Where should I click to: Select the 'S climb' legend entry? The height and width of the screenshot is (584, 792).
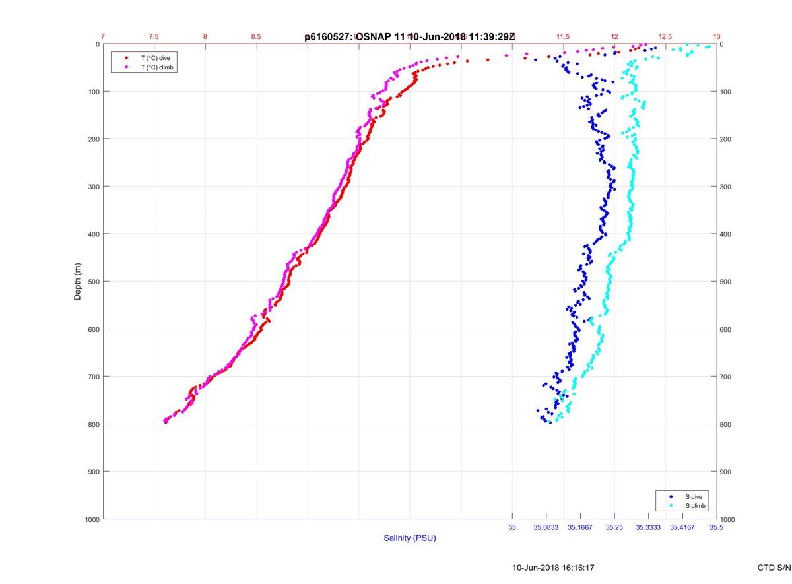(x=696, y=505)
